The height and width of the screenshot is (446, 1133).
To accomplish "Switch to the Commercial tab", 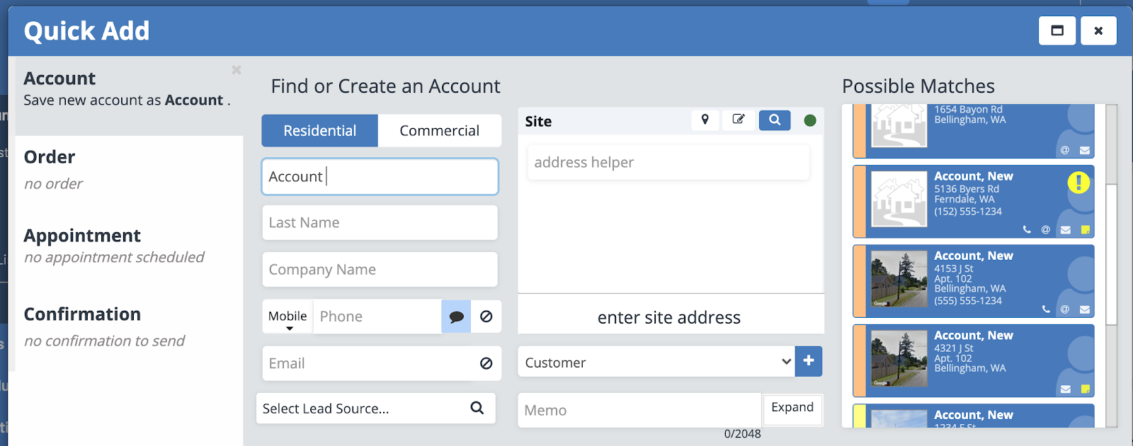I will pyautogui.click(x=439, y=131).
